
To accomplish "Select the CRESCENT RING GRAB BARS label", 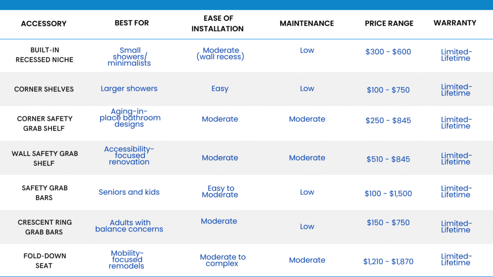I will coord(45,227).
